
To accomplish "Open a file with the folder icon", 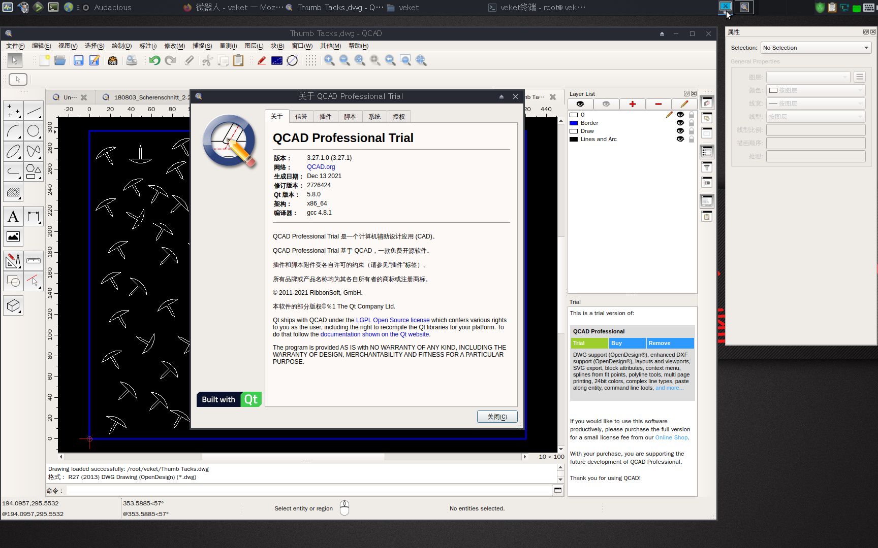I will click(x=60, y=60).
